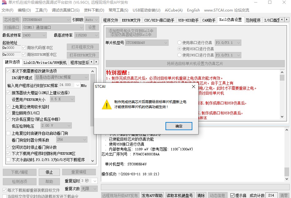Click the code start address 0x0000 field

(12, 48)
